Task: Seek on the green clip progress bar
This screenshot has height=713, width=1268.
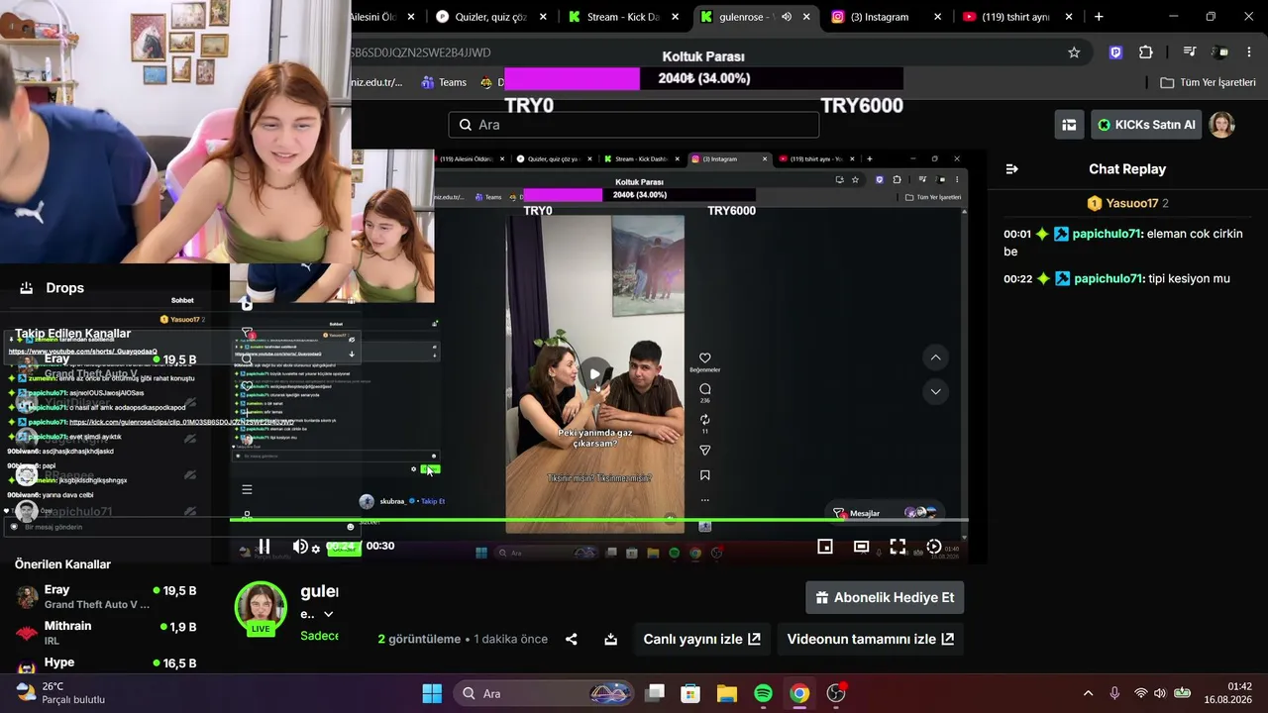Action: [x=598, y=518]
